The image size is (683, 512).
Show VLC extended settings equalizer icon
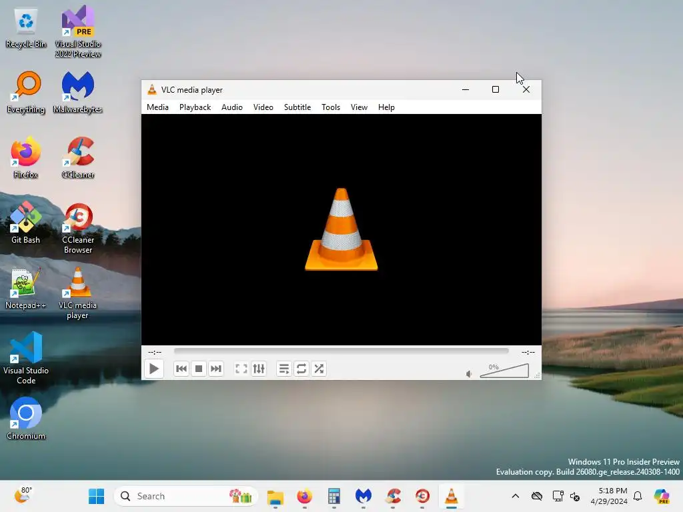259,369
